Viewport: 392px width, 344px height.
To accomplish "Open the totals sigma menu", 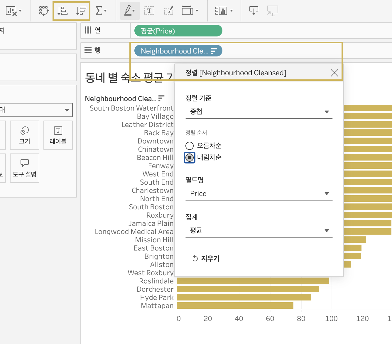I will tap(101, 11).
